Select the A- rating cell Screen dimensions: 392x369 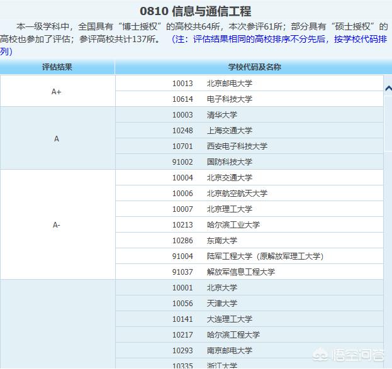click(57, 224)
